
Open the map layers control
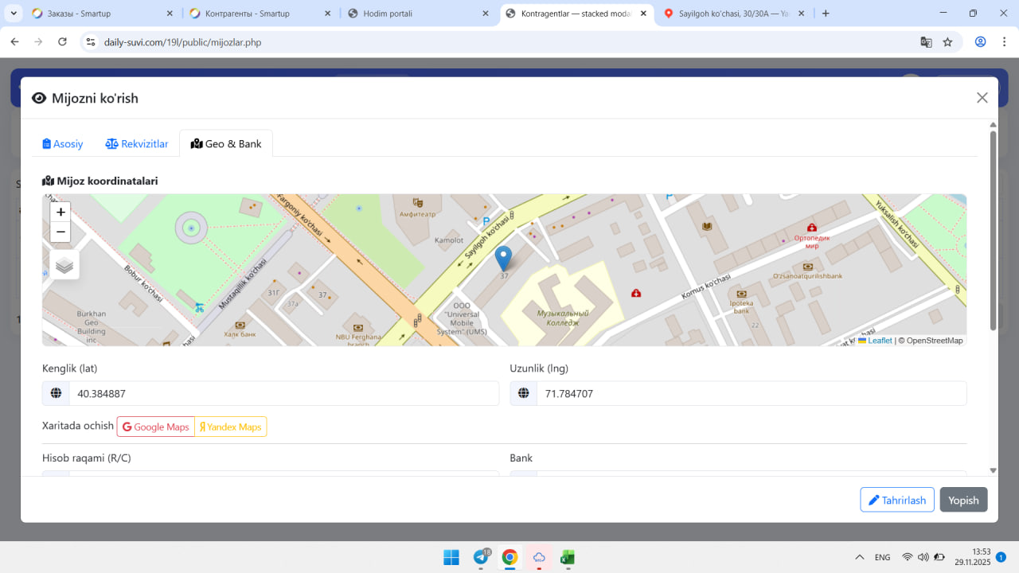(x=64, y=265)
